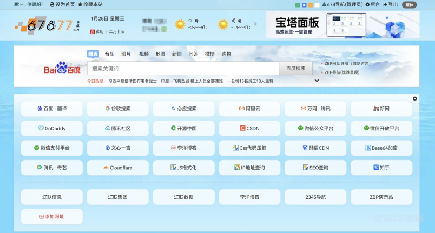Select the blue theme color swatch

(304, 5)
